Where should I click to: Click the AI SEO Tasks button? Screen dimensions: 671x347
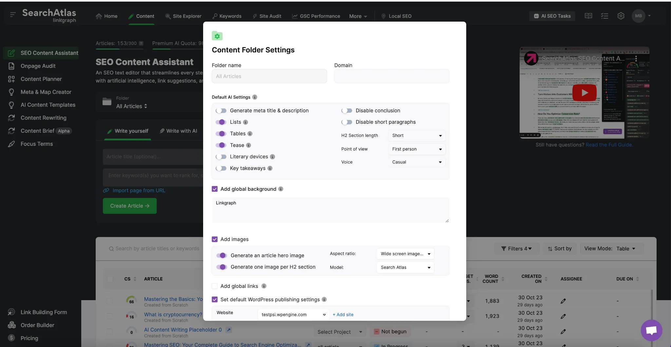coord(552,16)
